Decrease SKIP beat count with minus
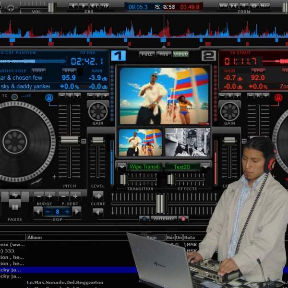Image resolution: width=288 pixels, height=288 pixels. [48, 212]
